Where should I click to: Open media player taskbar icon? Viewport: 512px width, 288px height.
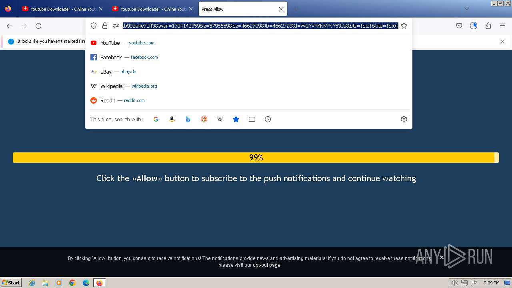pos(59,283)
